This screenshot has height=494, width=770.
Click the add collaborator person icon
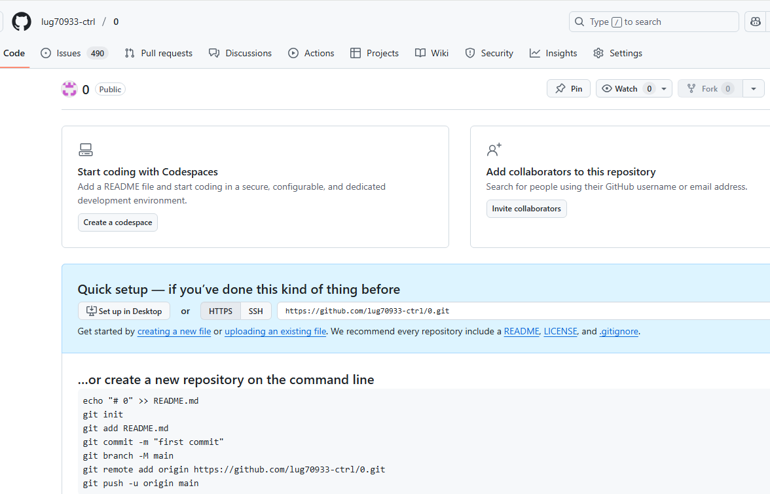(494, 150)
